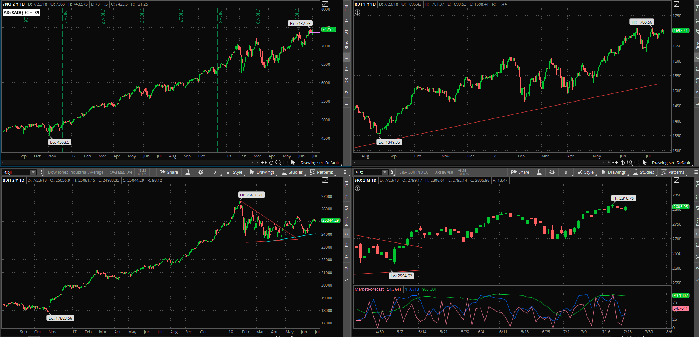
Task: Open chart settings gear in the $DJI toolbar
Action: 201,172
